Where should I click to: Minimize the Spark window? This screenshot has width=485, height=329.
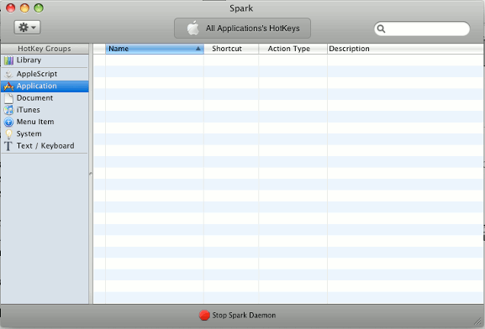24,8
